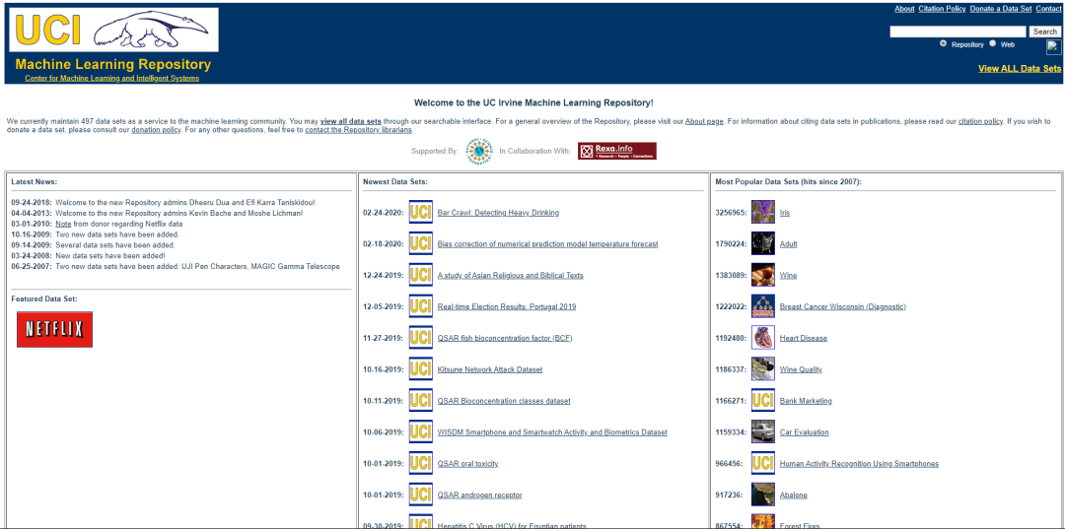This screenshot has height=529, width=1065.
Task: Open the Rexa.info collaboration logo
Action: tap(616, 151)
